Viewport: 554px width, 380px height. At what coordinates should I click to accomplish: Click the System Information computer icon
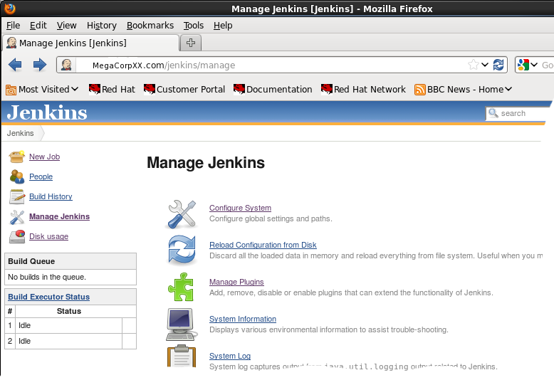pos(182,324)
